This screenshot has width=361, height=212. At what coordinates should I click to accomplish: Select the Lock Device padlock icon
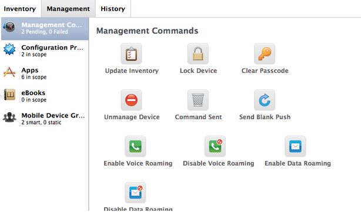tap(198, 54)
